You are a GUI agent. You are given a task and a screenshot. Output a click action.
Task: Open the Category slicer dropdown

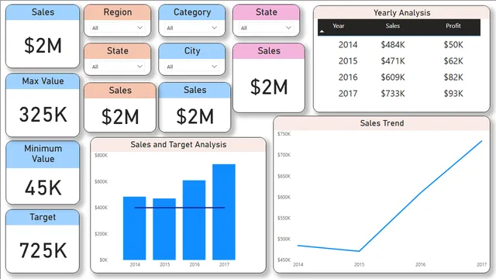point(192,28)
